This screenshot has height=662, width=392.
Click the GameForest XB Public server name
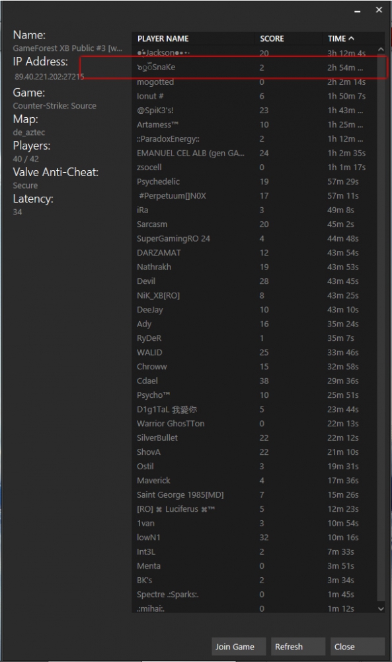67,48
